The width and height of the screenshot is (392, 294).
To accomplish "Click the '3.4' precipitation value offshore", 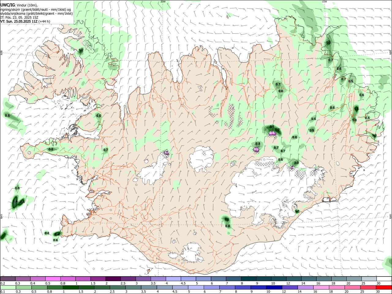I will click(x=15, y=201).
